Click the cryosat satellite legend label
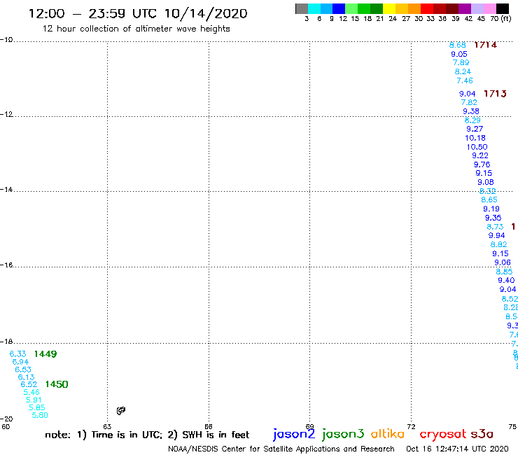This screenshot has width=518, height=455. click(x=443, y=435)
